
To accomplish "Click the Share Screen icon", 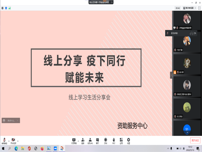I will point(74,140).
